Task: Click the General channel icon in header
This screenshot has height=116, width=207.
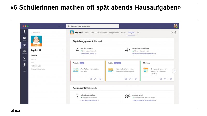Action: (x=72, y=32)
